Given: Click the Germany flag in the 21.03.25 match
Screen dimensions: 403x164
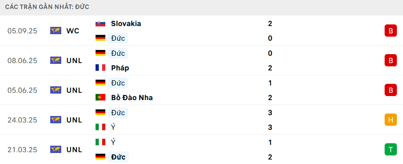Looking at the screenshot, I should tap(100, 157).
